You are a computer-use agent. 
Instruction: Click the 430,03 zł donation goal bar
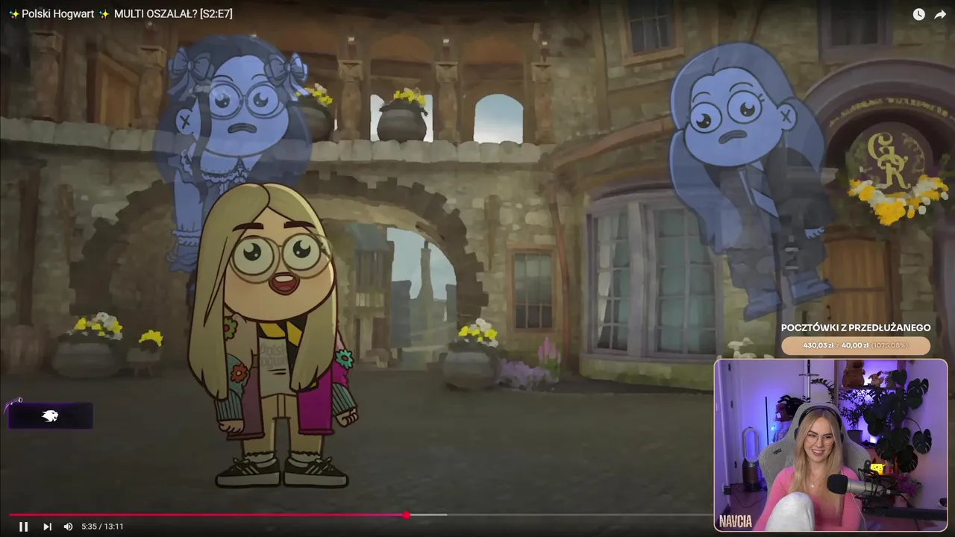pos(856,345)
